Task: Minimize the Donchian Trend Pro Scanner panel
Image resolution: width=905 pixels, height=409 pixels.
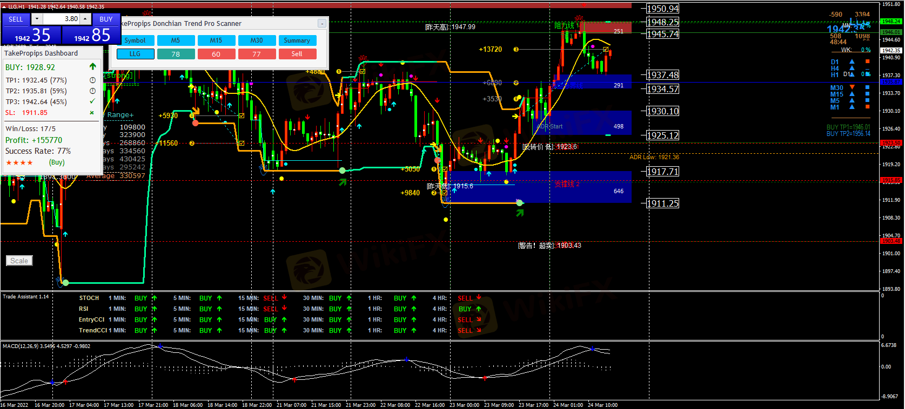Action: click(x=321, y=24)
